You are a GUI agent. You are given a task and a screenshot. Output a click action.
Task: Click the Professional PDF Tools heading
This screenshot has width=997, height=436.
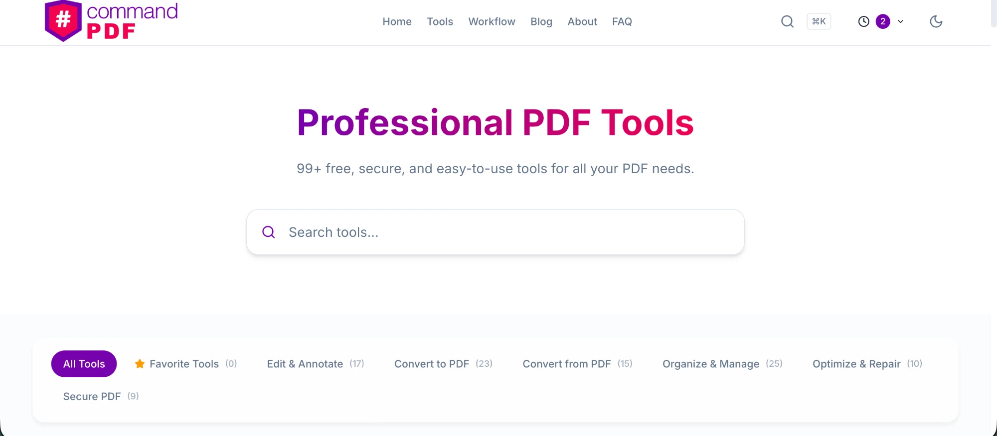(x=496, y=122)
